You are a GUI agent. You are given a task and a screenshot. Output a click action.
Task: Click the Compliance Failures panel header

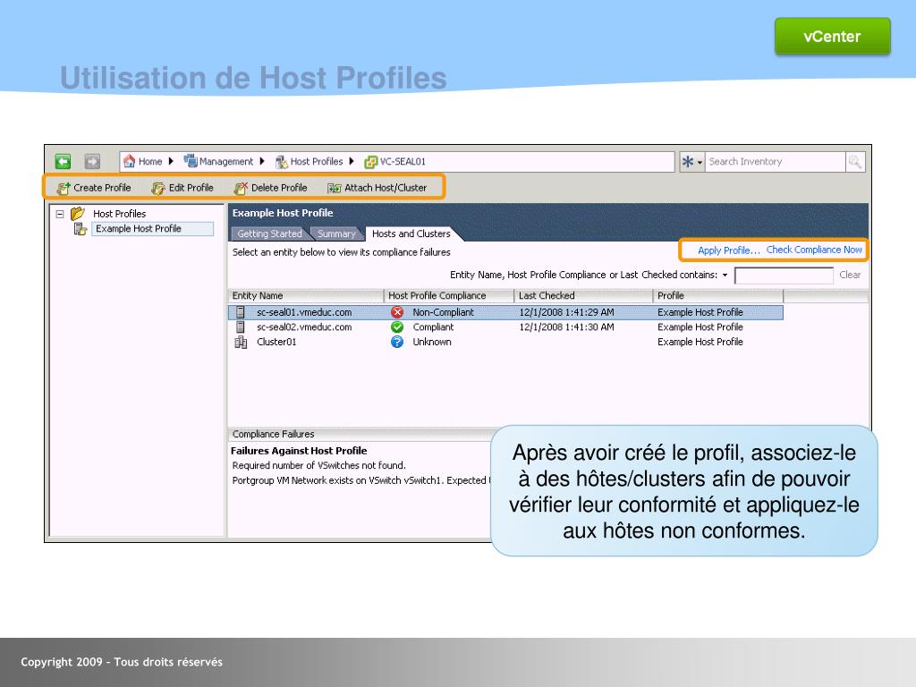click(360, 434)
